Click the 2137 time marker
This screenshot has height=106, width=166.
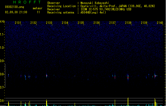click(x=112, y=23)
